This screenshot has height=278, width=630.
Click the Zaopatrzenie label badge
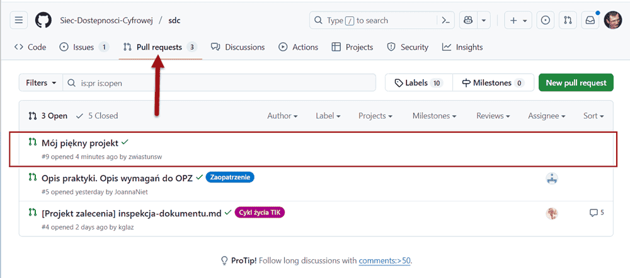[230, 177]
